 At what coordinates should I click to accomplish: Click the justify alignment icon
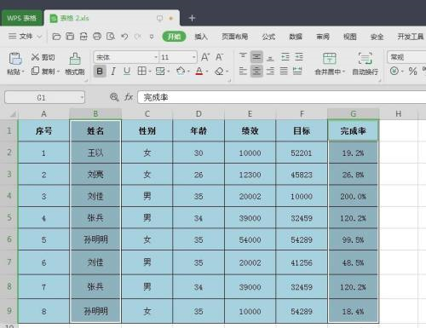pos(284,71)
